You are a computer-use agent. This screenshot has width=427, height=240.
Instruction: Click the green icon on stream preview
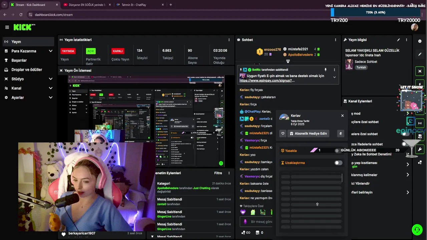221,163
